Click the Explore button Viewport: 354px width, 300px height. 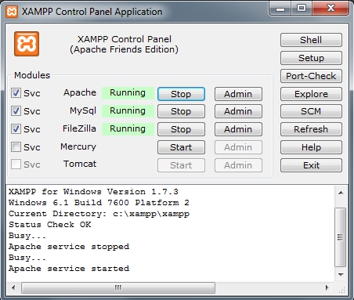[x=311, y=94]
